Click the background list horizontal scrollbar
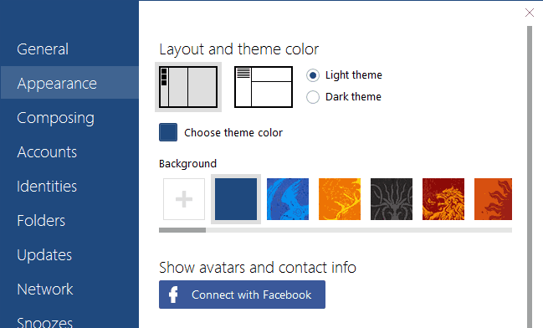The height and width of the screenshot is (328, 543). click(336, 230)
